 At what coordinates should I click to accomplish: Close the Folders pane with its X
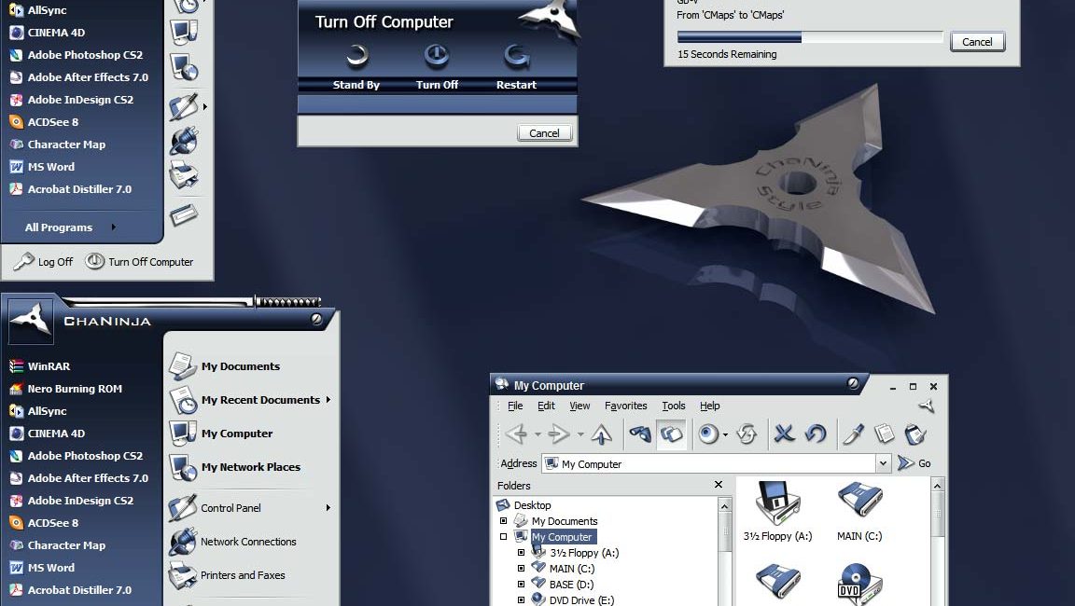(719, 485)
